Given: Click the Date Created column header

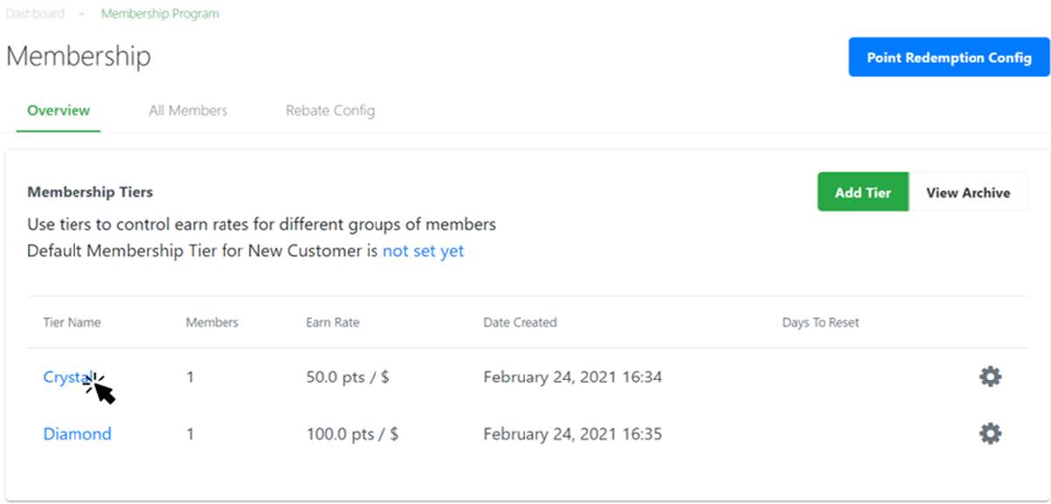Looking at the screenshot, I should coord(520,322).
